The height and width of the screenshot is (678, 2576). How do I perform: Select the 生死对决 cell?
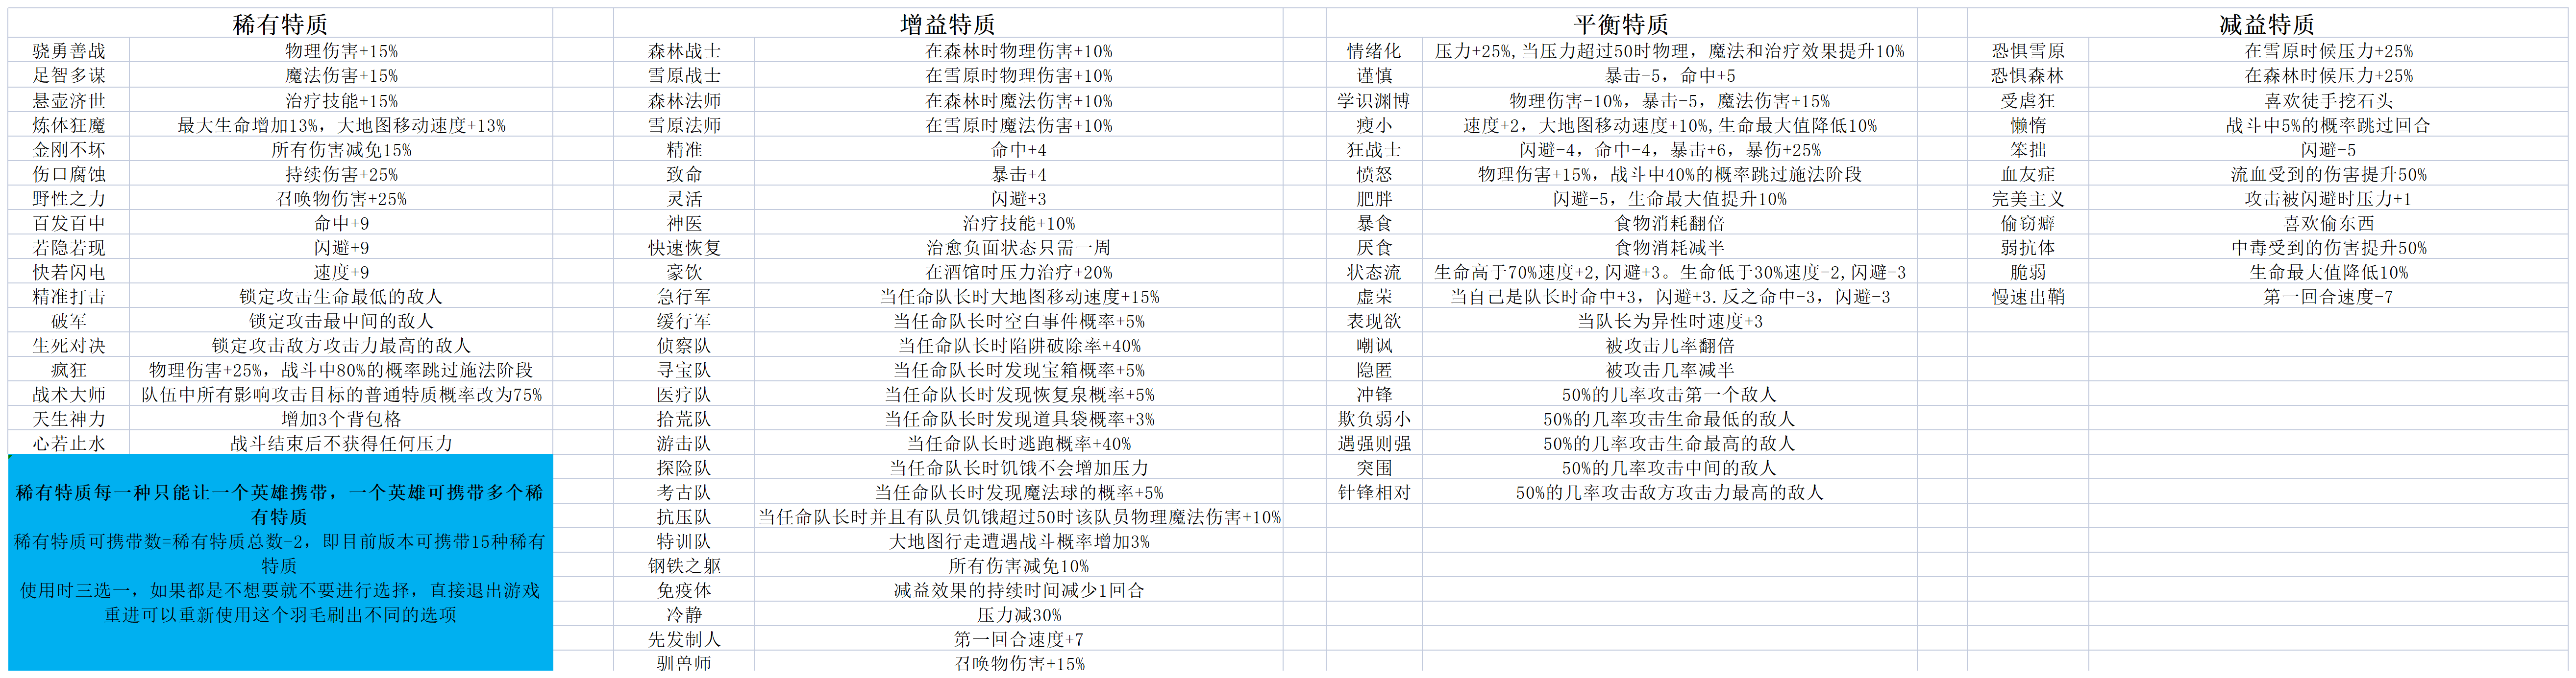[x=69, y=346]
